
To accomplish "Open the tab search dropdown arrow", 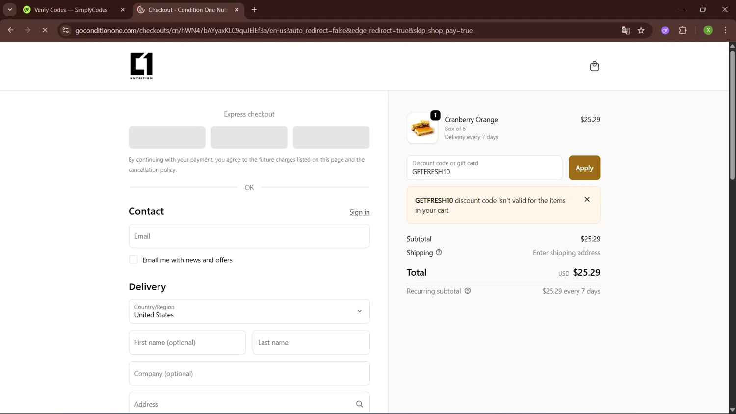I will (10, 10).
